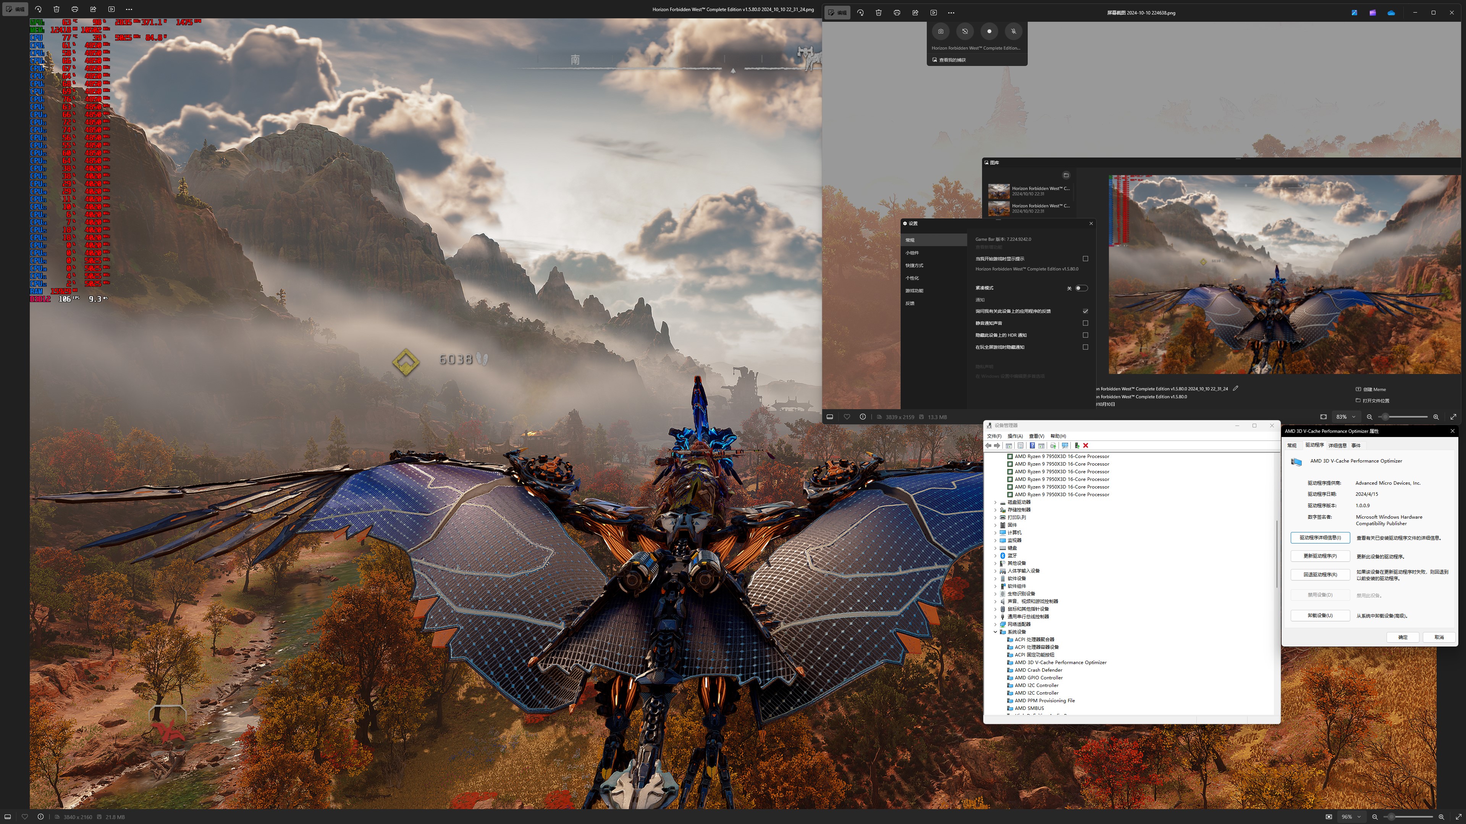The width and height of the screenshot is (1466, 824).
Task: Click trash icon in 屏幕截图 2024-10-10 224638.png window
Action: (879, 13)
